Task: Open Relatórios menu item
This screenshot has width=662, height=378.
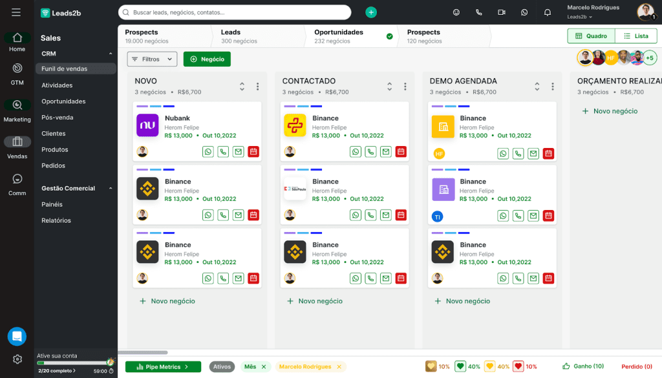Action: [x=56, y=220]
